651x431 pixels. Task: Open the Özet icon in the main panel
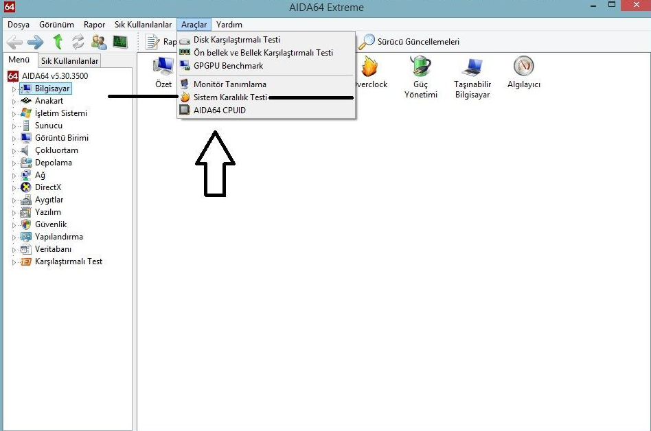pyautogui.click(x=163, y=72)
